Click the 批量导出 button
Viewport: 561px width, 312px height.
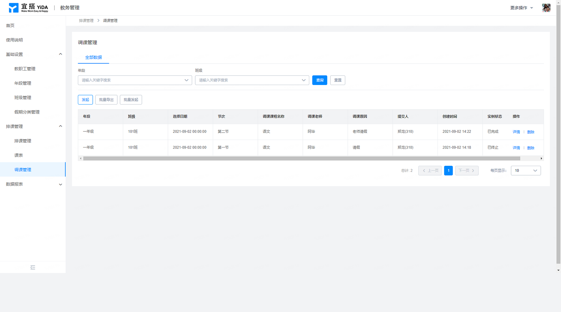(x=106, y=99)
